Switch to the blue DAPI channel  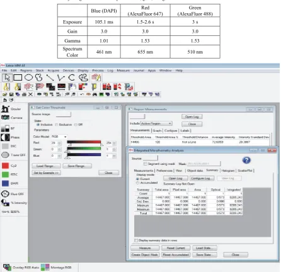pyautogui.click(x=5, y=183)
